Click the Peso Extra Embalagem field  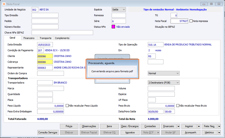(51, 112)
